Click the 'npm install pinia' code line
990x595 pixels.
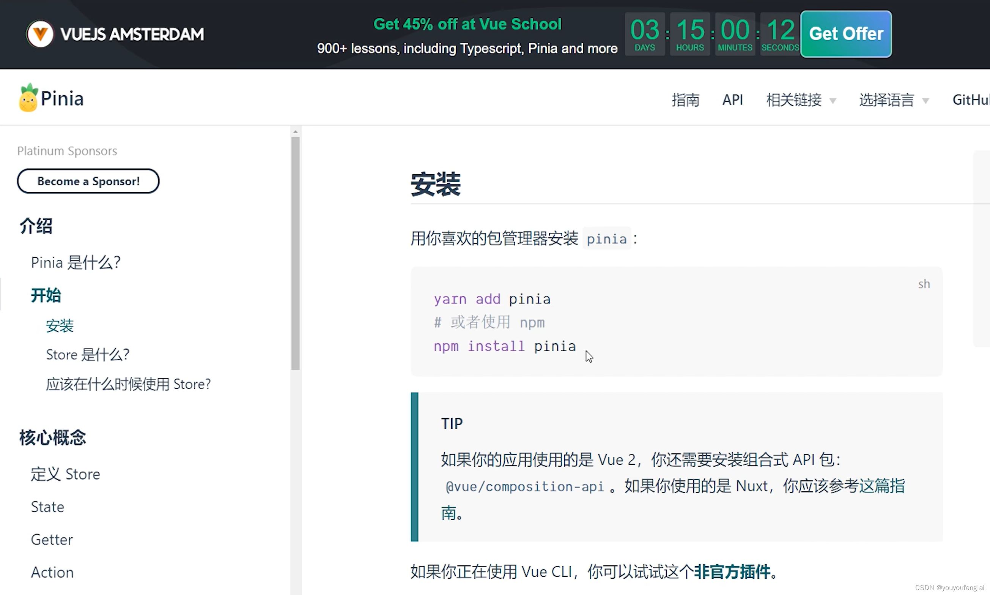tap(504, 346)
